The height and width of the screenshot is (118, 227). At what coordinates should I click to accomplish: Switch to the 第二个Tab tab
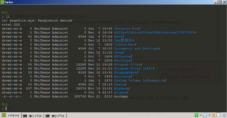[x=33, y=116]
